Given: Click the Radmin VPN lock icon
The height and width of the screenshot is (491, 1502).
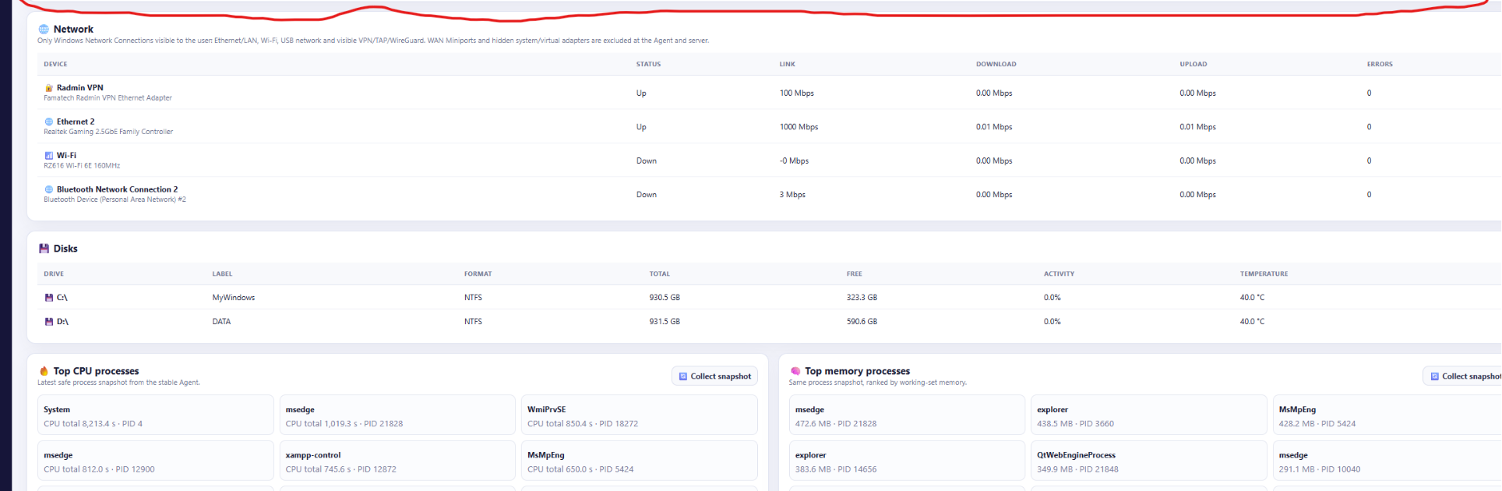Looking at the screenshot, I should click(49, 88).
